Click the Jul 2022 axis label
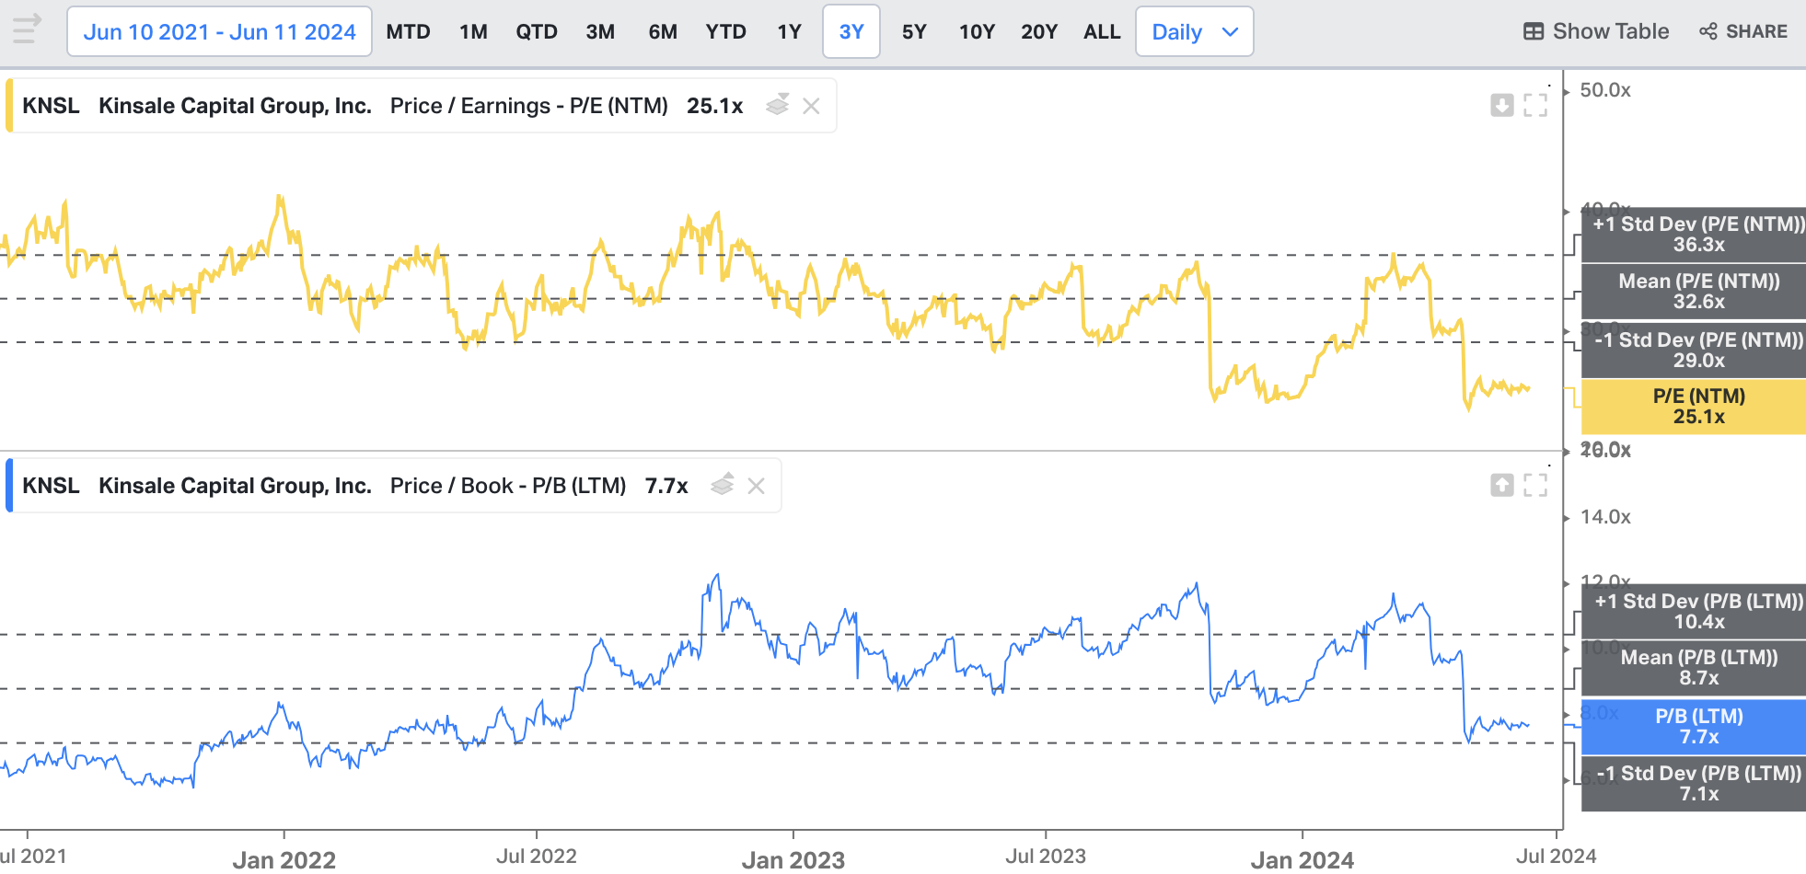 pos(537,857)
